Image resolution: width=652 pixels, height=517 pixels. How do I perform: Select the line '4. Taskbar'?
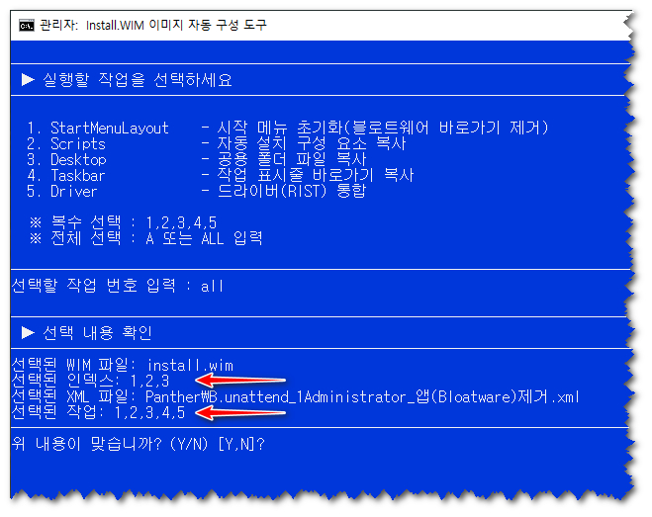click(65, 175)
